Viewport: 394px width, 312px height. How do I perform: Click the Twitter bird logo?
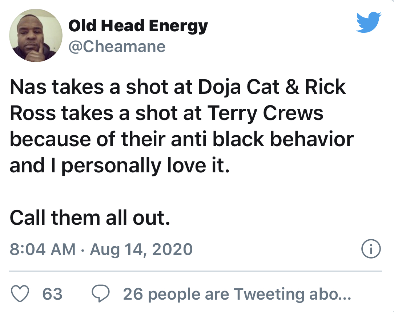coord(368,23)
